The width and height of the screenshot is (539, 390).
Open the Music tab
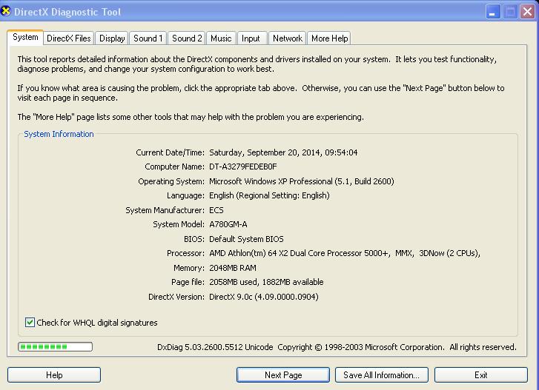[x=221, y=38]
